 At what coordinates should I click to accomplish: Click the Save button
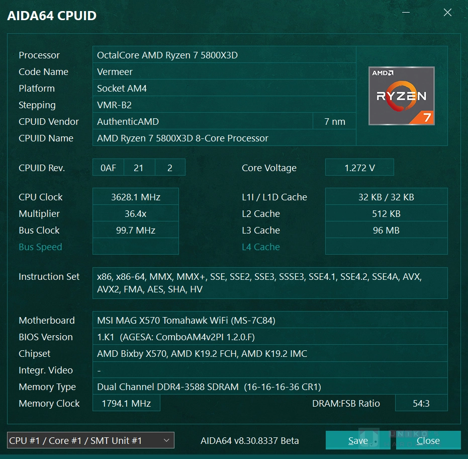[x=358, y=440]
